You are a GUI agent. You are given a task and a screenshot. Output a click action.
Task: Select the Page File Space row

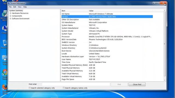click(x=107, y=79)
